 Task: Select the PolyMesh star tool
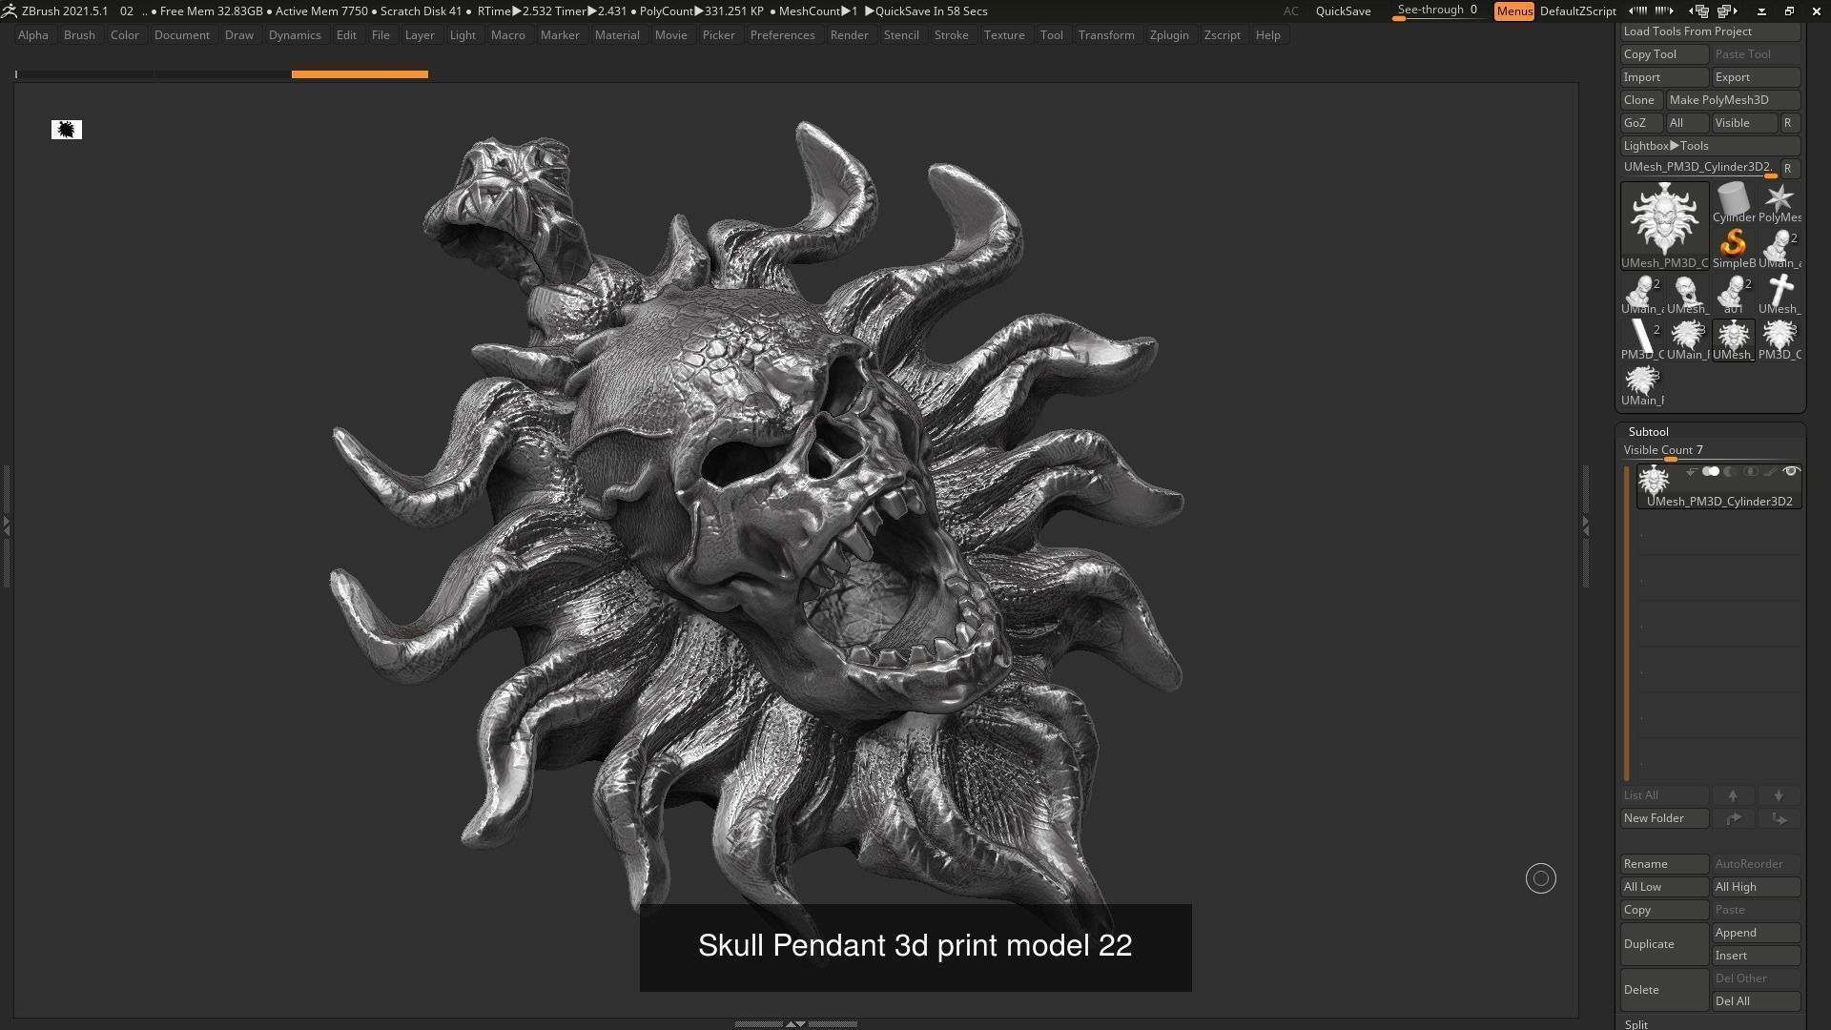(1779, 202)
